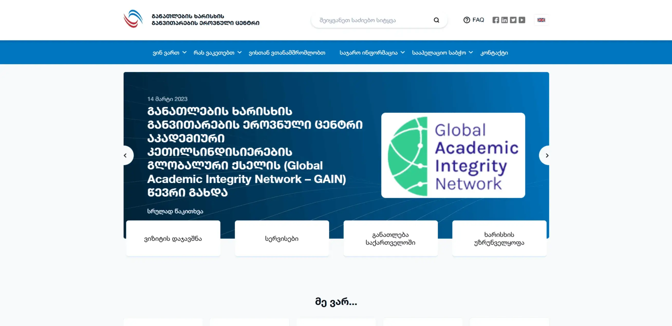
Task: Expand the 'ვინ ვართ' menu chevron
Action: [184, 52]
